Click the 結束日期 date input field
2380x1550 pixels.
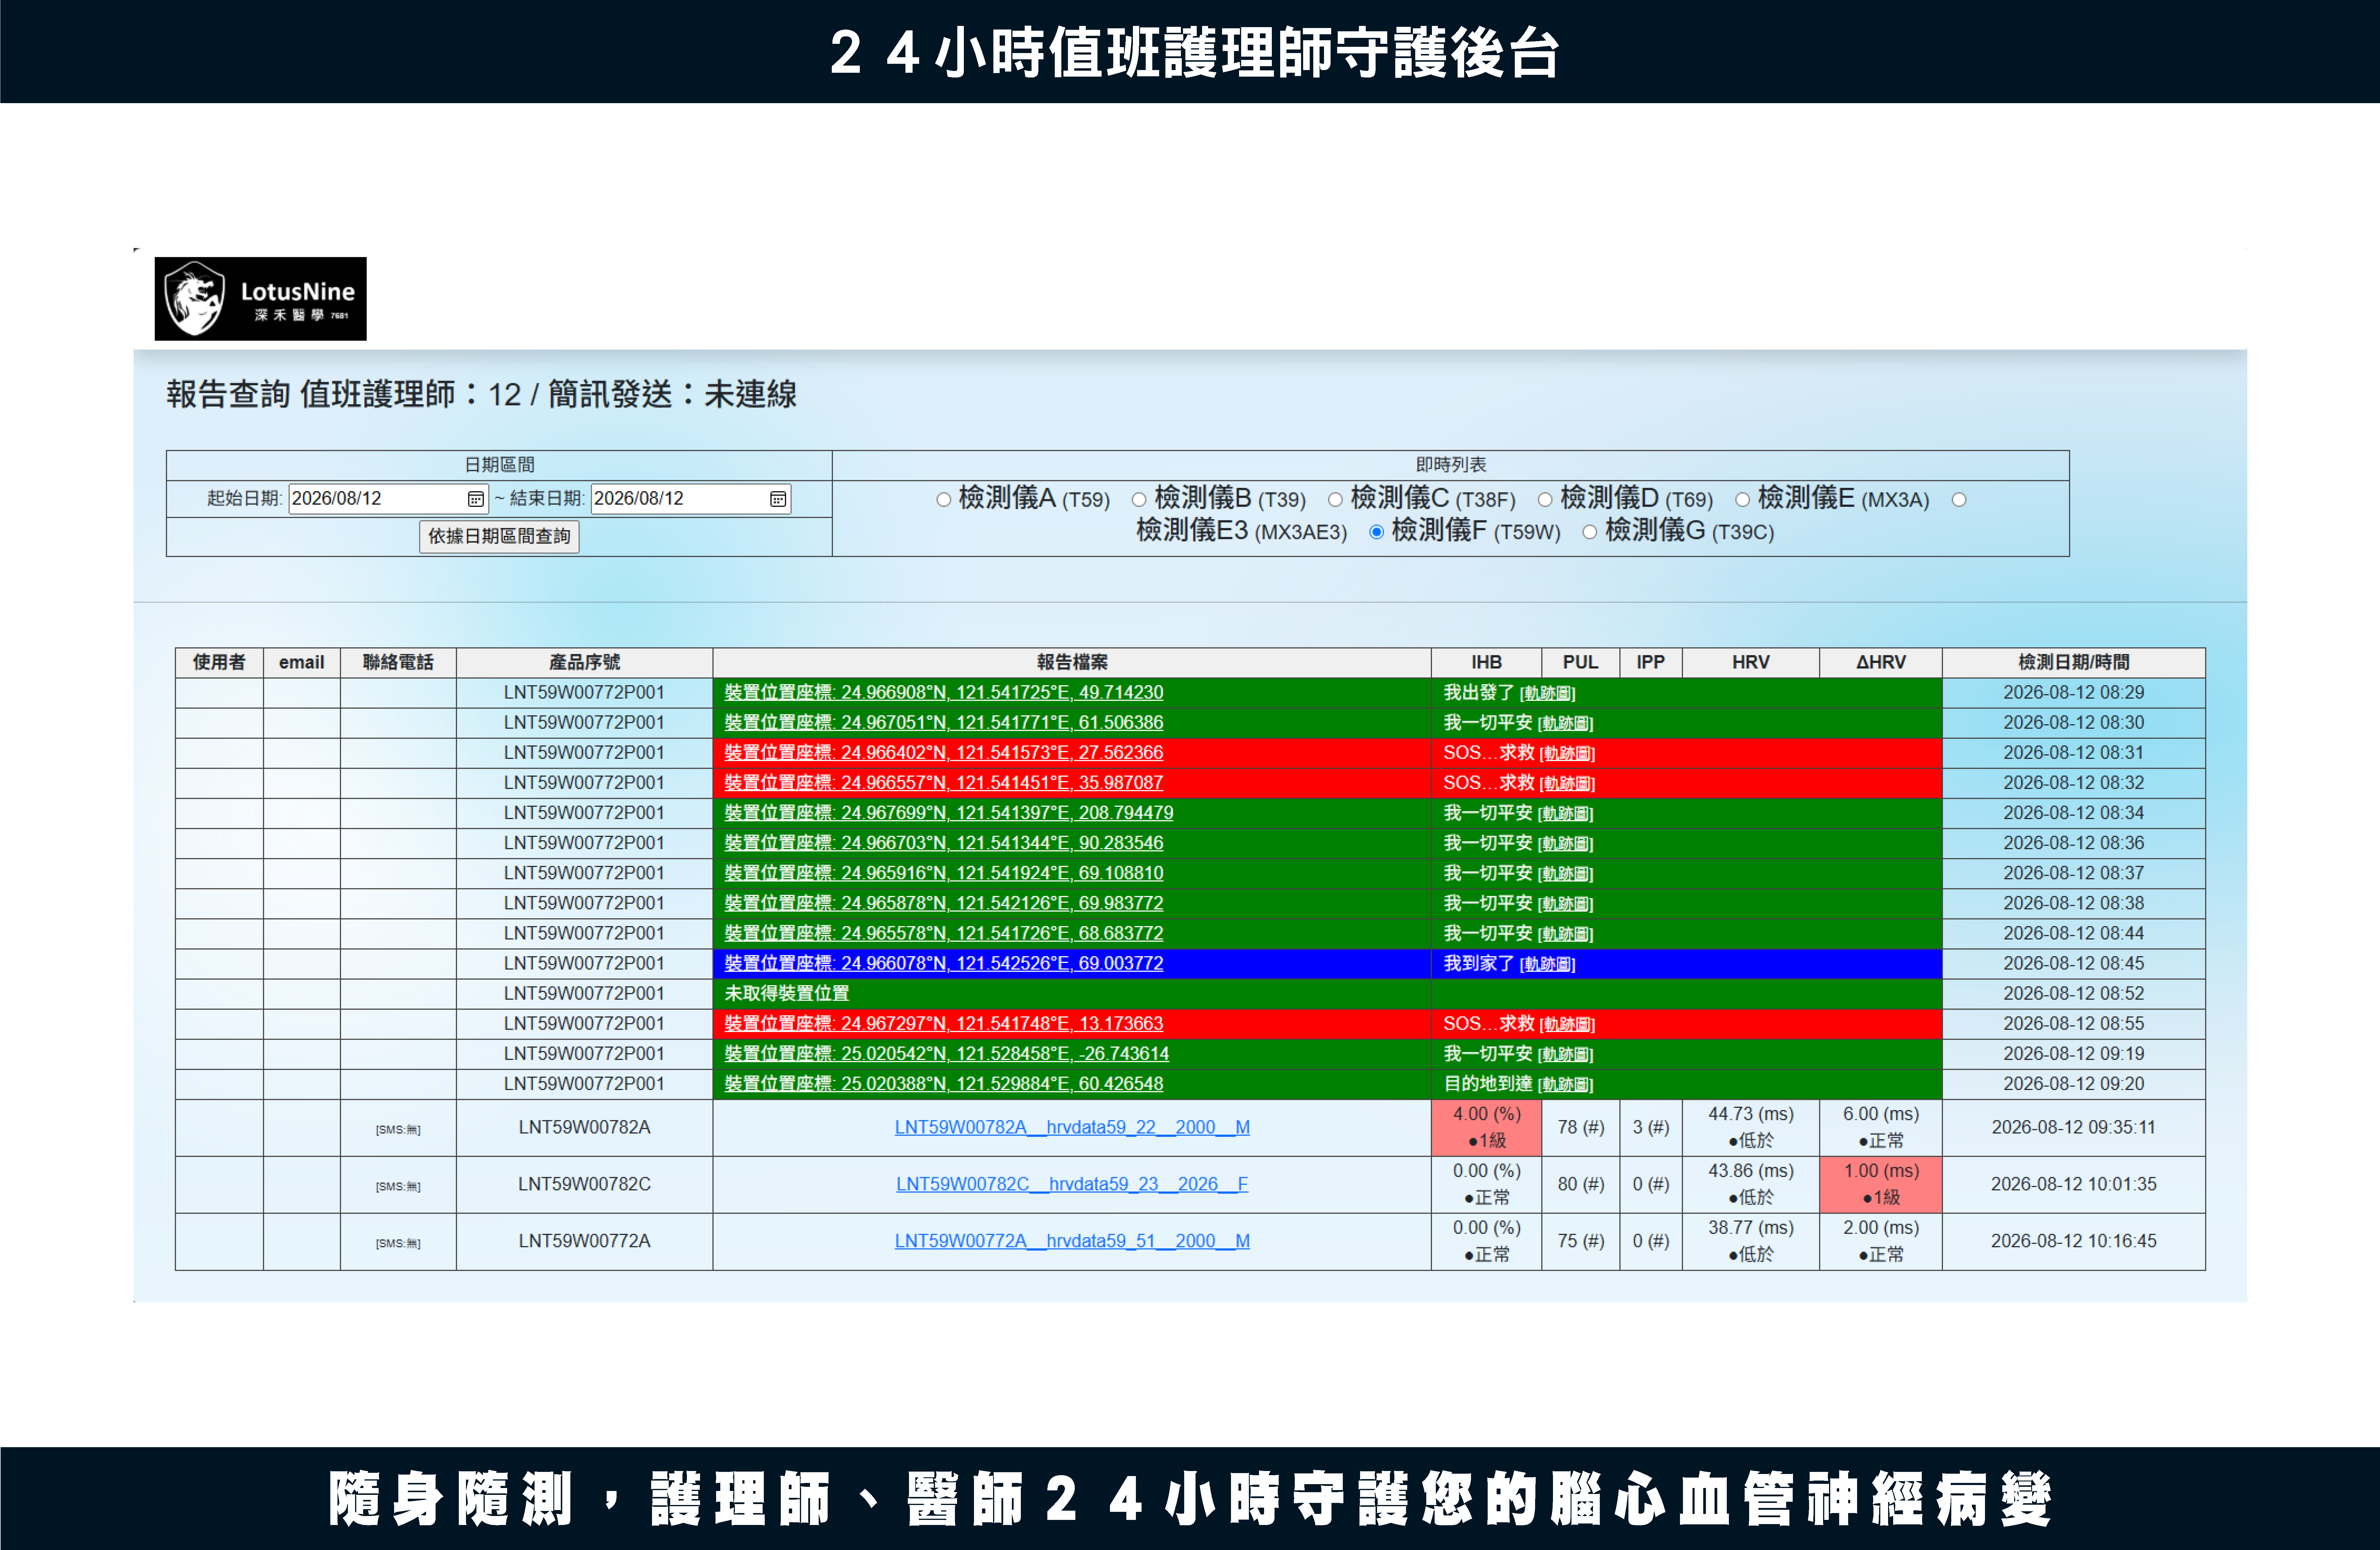(691, 499)
